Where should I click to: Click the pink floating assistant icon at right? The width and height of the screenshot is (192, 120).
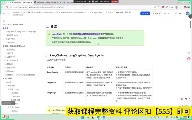[189, 59]
